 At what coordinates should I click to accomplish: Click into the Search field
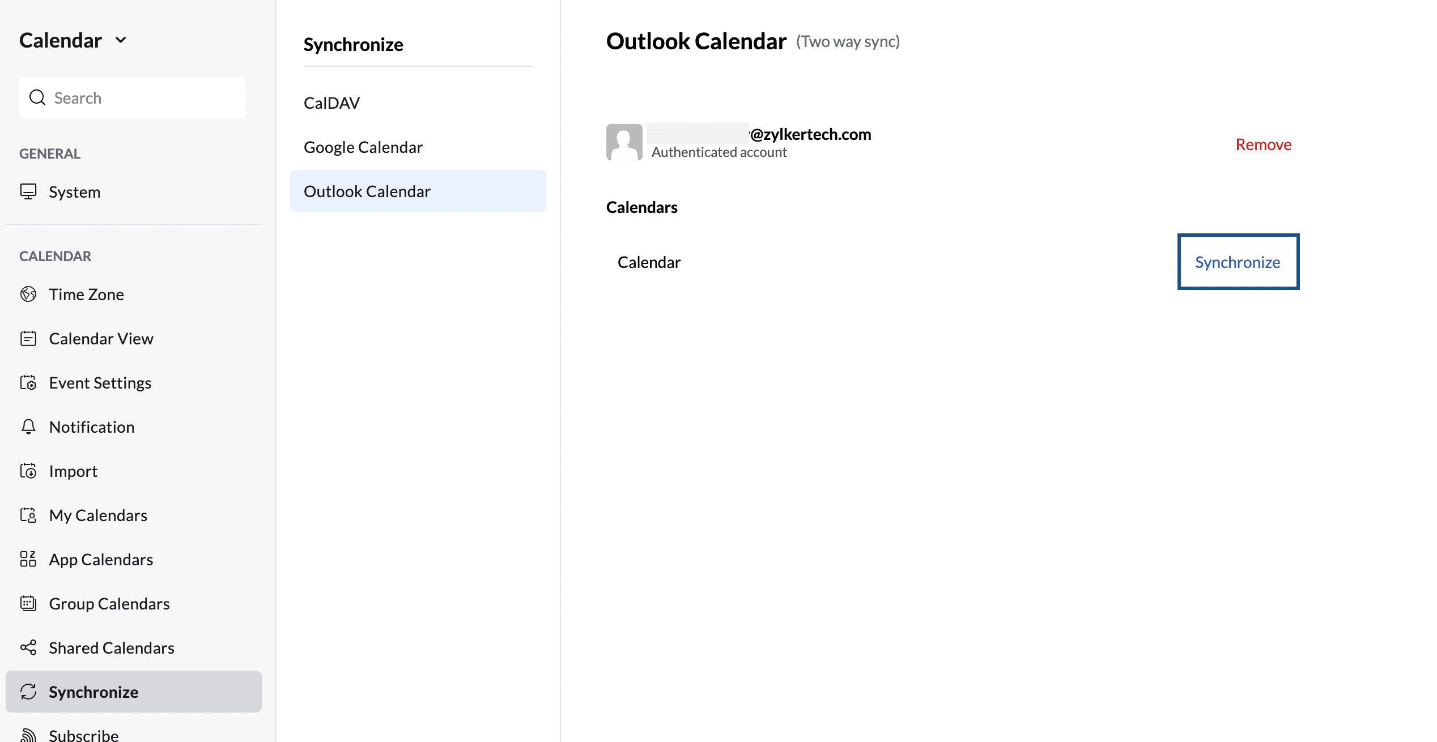[x=133, y=97]
